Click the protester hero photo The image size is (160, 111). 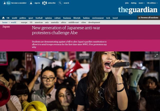pos(80,81)
